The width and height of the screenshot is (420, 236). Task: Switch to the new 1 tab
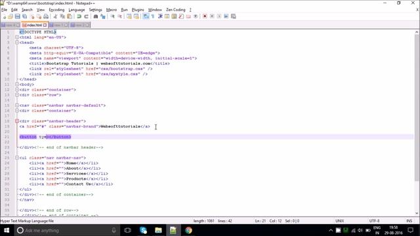tap(58, 25)
